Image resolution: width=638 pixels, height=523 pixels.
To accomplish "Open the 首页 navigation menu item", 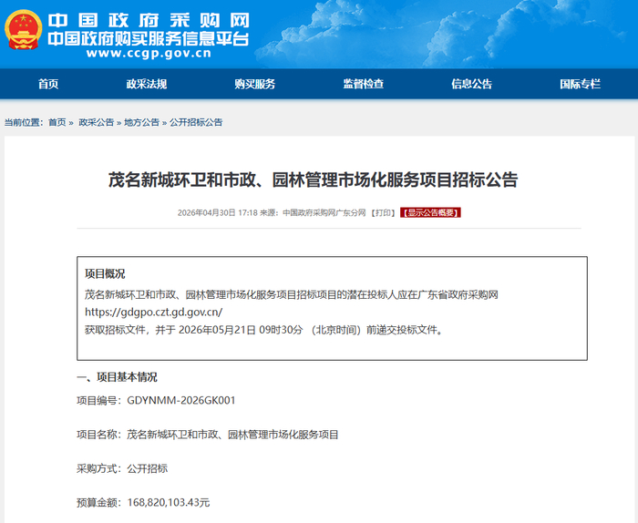I will point(48,84).
